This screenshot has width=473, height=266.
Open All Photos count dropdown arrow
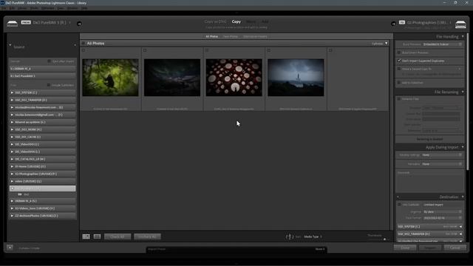386,44
